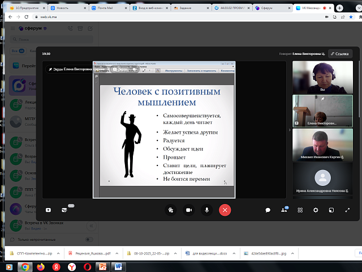Raise hand in the call
Viewport: 362px width, 272px height.
171,210
